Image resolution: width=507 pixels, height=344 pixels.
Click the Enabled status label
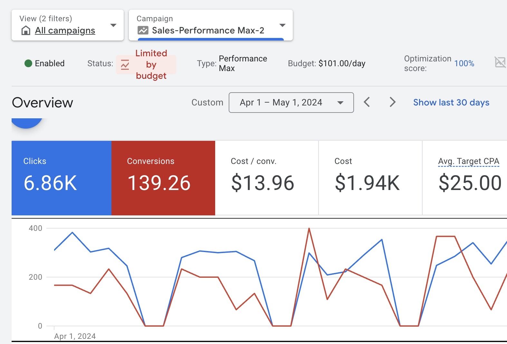pyautogui.click(x=50, y=63)
